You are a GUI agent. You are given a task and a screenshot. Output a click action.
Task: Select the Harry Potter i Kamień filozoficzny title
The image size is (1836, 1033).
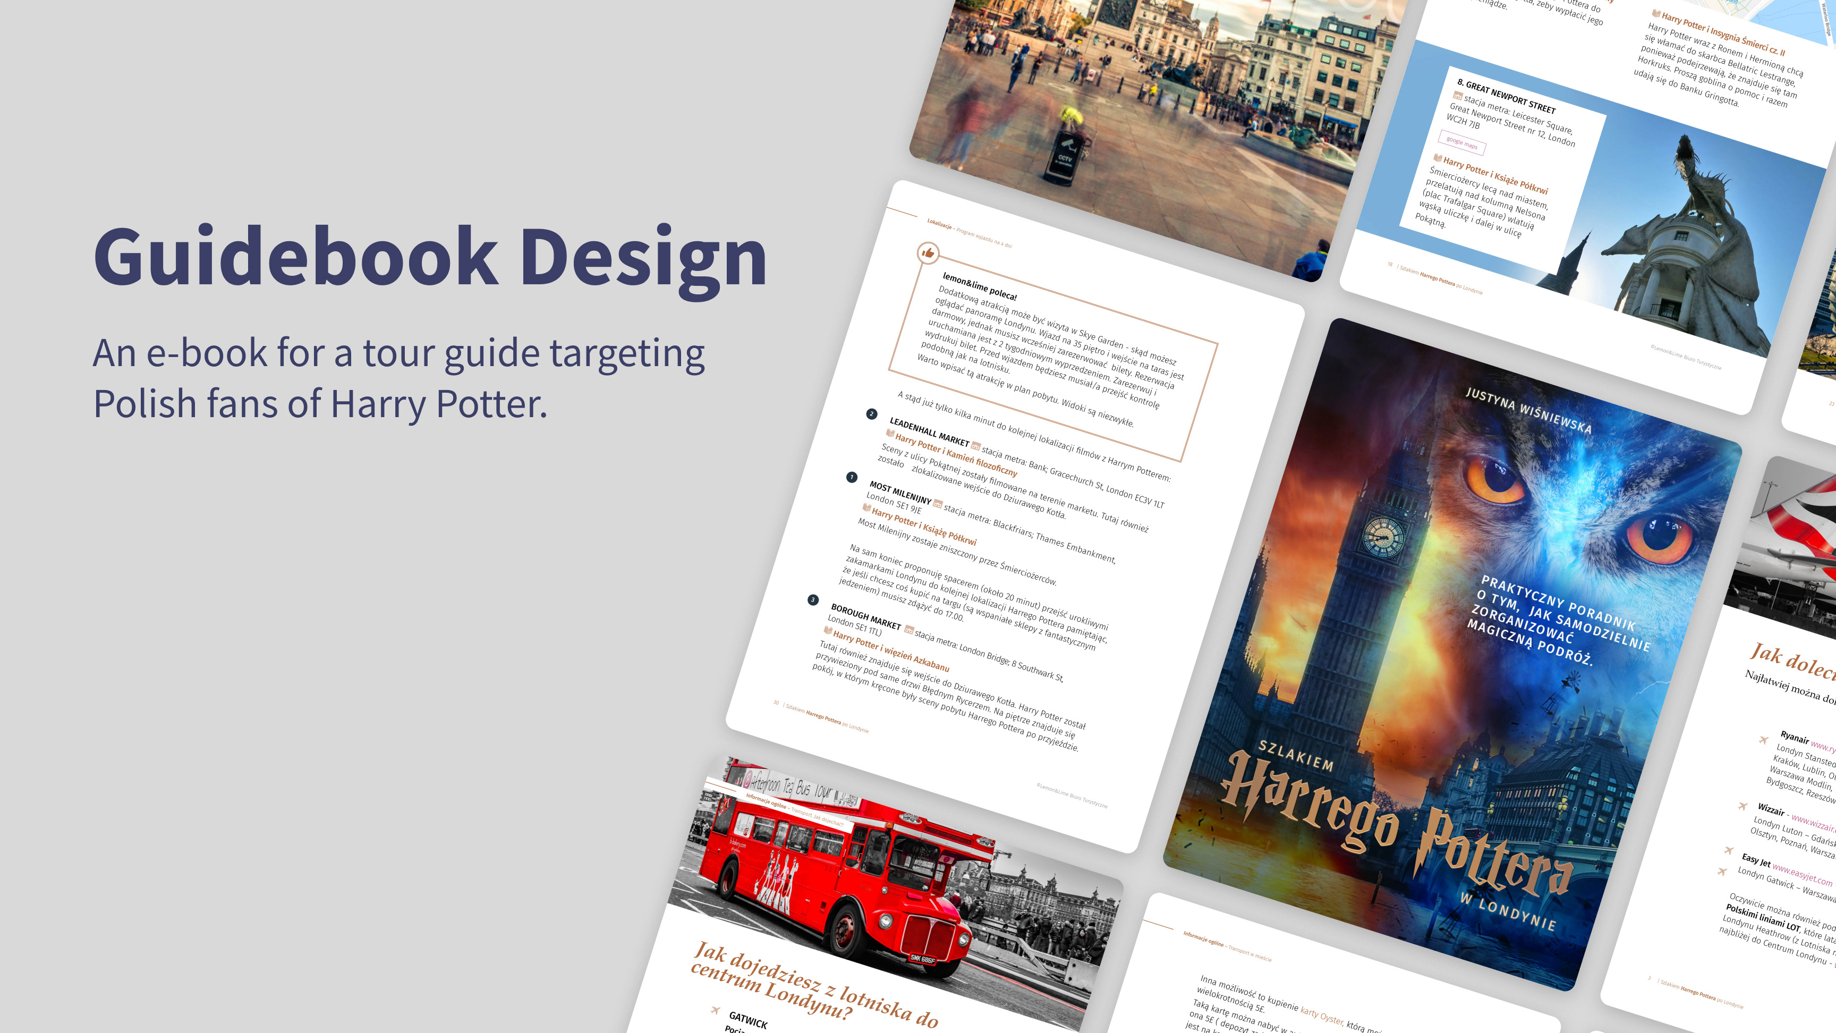tap(956, 454)
